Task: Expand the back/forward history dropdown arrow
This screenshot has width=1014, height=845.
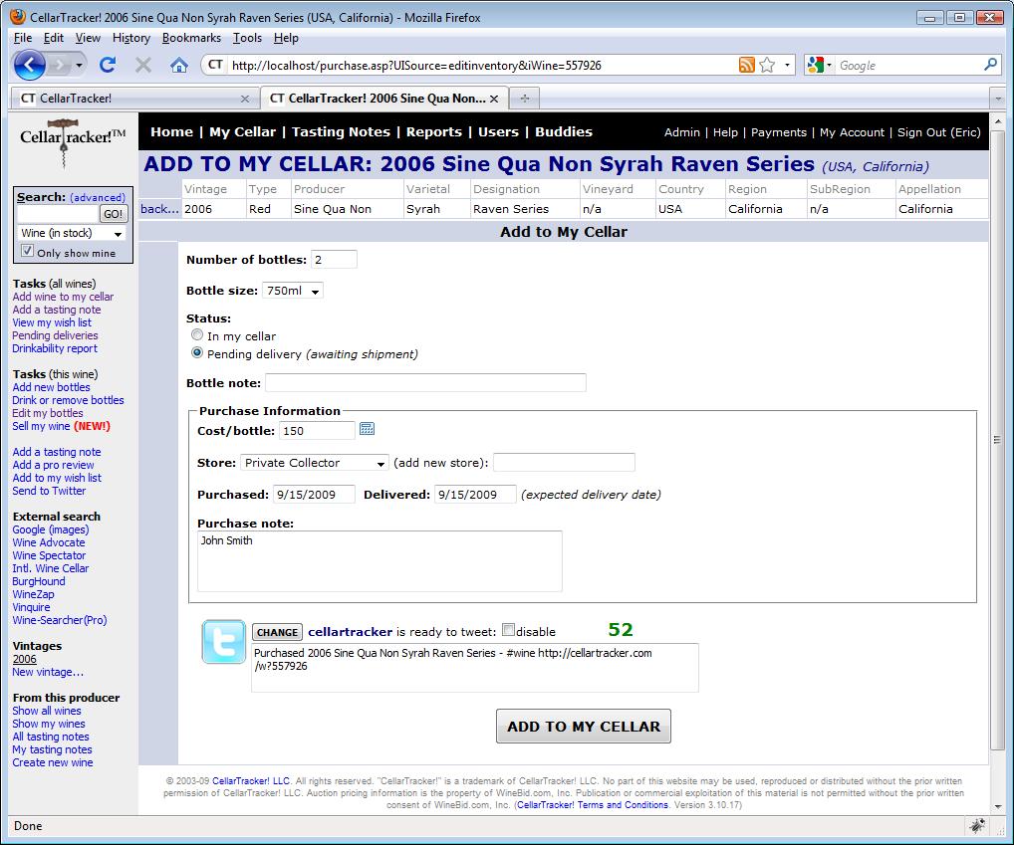Action: (x=79, y=66)
